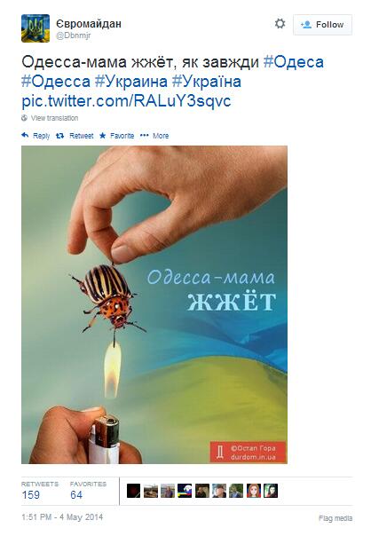Viewport: 371px width, 536px height.
Task: Click the last retweeter avatar
Action: [271, 491]
